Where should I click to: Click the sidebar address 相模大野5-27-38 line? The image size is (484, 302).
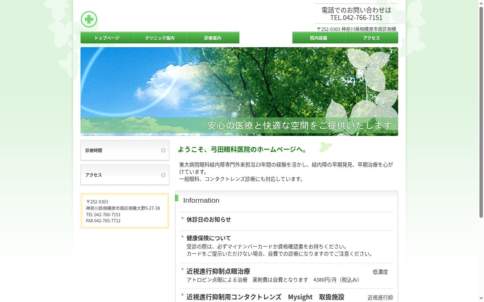click(x=123, y=208)
